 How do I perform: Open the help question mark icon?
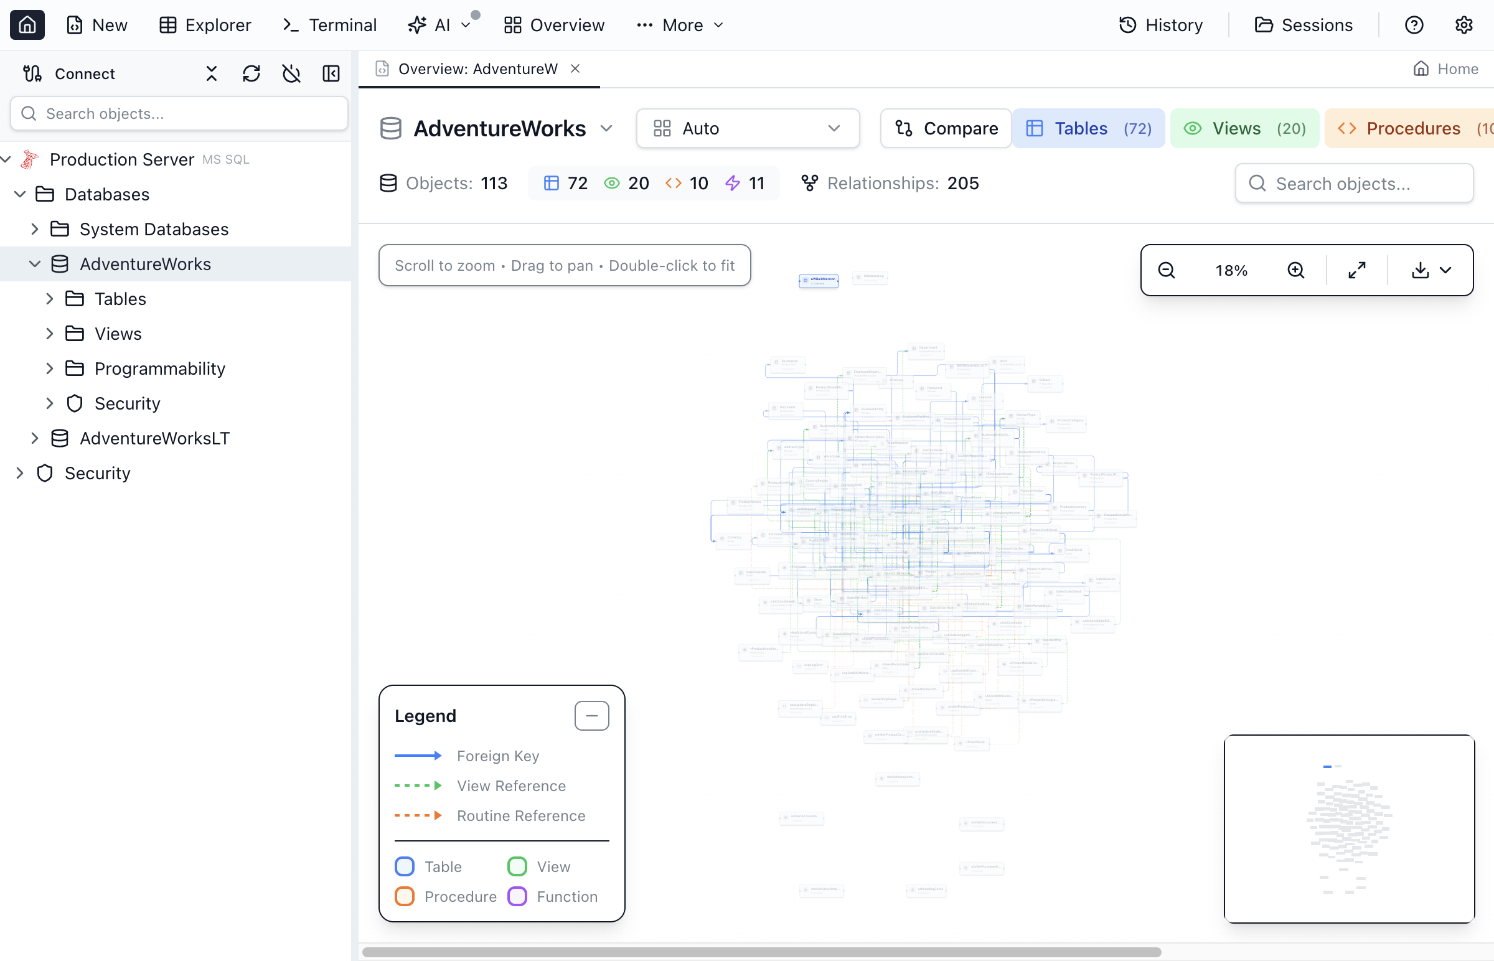pos(1414,25)
